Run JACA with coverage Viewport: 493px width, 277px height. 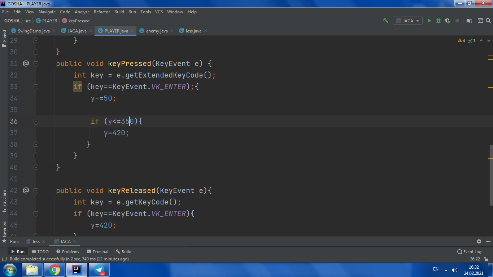pyautogui.click(x=448, y=21)
